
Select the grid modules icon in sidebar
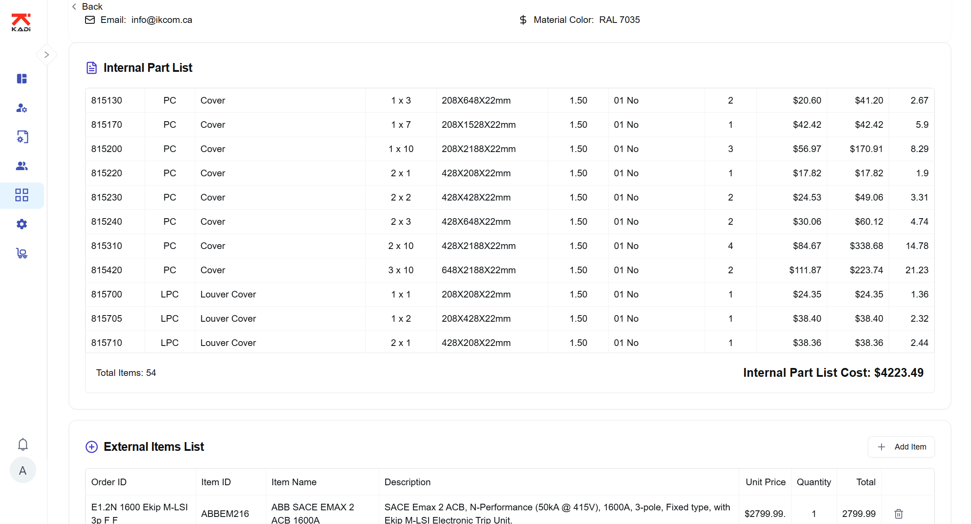pyautogui.click(x=22, y=195)
